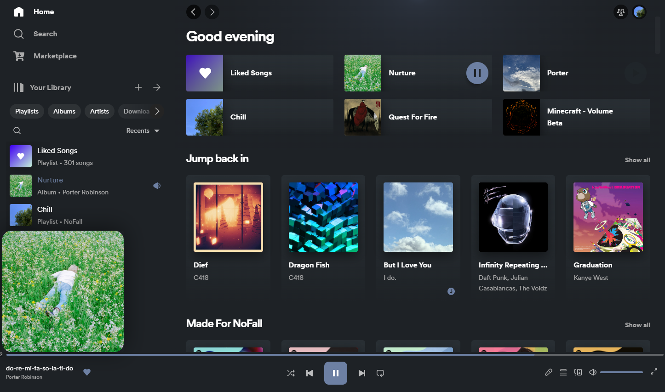Viewport: 665px width, 392px height.
Task: Switch to the Artists filter
Action: click(x=99, y=111)
